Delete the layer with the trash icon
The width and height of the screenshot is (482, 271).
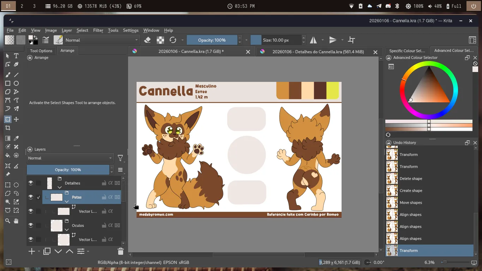coord(120,251)
